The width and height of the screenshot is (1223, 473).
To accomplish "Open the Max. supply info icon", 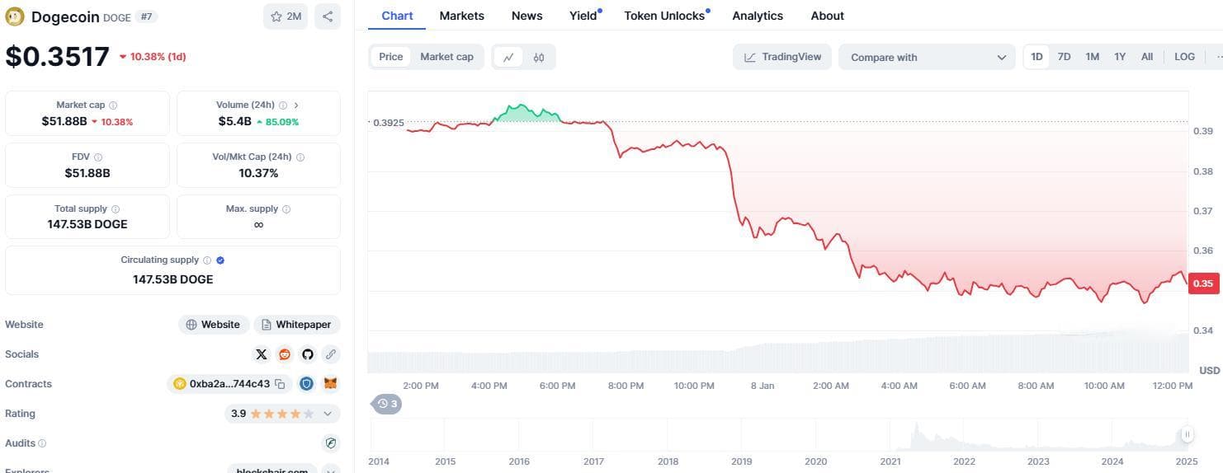I will (286, 209).
